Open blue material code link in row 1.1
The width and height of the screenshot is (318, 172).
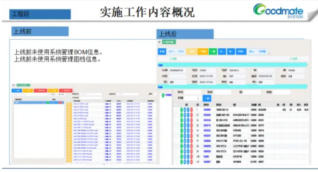[207, 115]
